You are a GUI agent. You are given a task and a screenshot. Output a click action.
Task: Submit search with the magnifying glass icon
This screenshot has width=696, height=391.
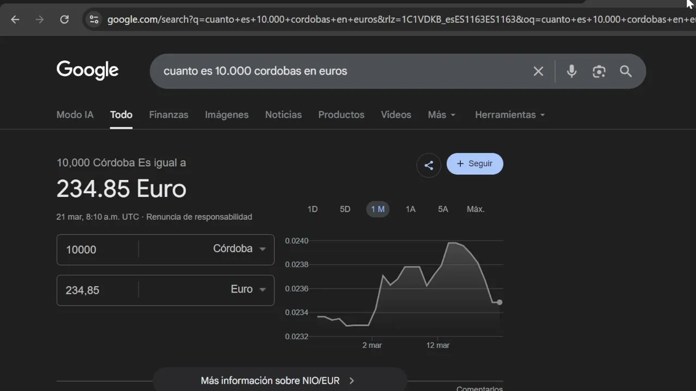[x=626, y=71]
